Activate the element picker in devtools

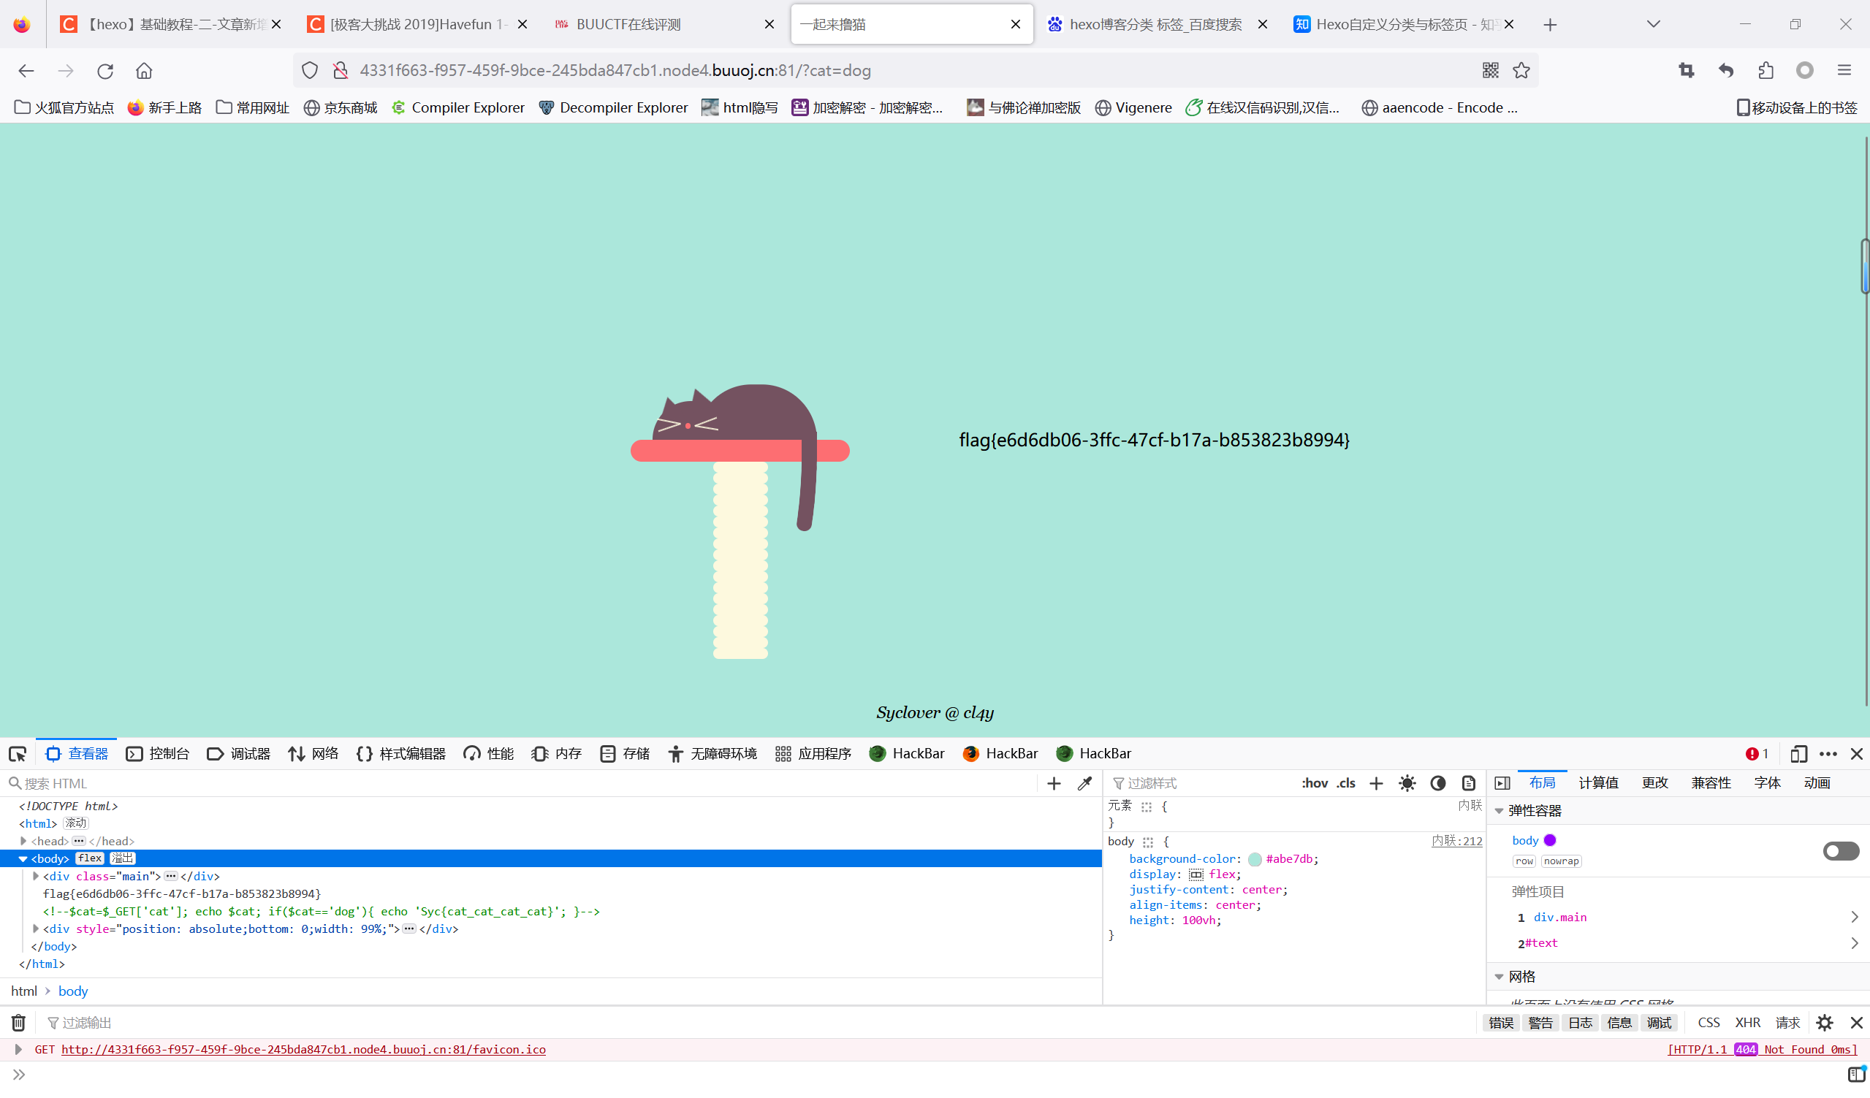17,754
